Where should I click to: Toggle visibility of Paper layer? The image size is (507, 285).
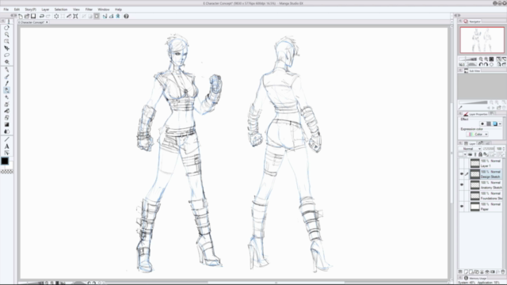pos(461,206)
